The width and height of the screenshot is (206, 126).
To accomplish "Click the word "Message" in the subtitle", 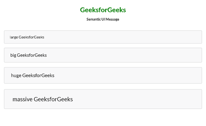I will coord(112,19).
